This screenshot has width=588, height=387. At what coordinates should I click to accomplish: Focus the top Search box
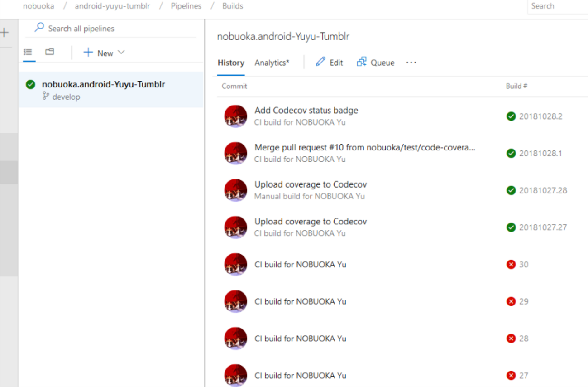click(558, 6)
